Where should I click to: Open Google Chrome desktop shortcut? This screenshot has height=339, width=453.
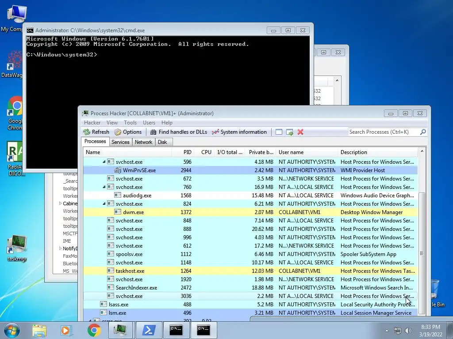[15, 113]
